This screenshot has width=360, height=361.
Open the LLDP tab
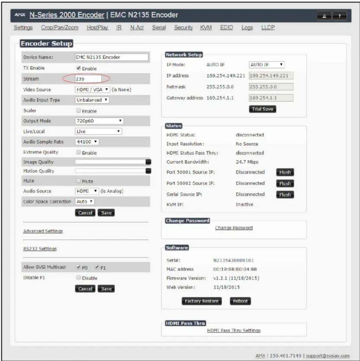pos(268,27)
